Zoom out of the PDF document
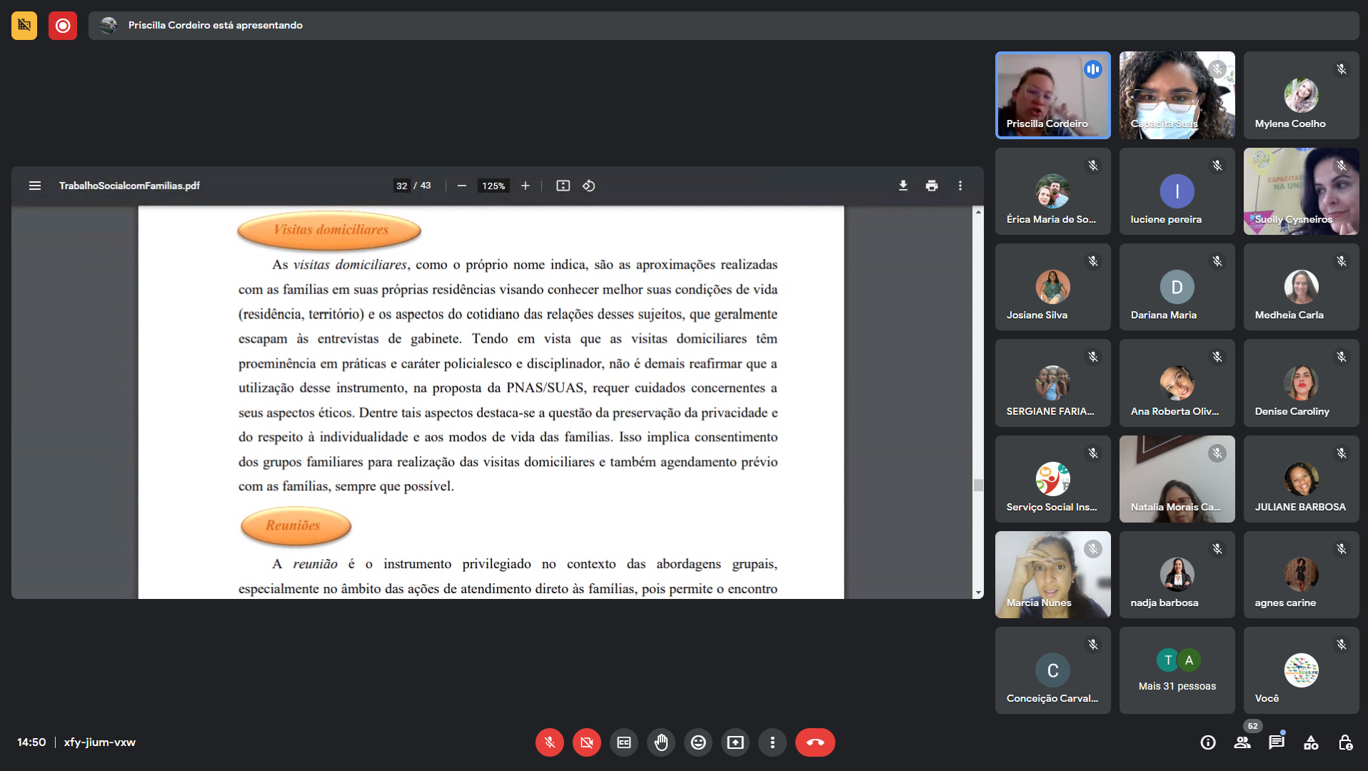The height and width of the screenshot is (771, 1368). coord(462,186)
